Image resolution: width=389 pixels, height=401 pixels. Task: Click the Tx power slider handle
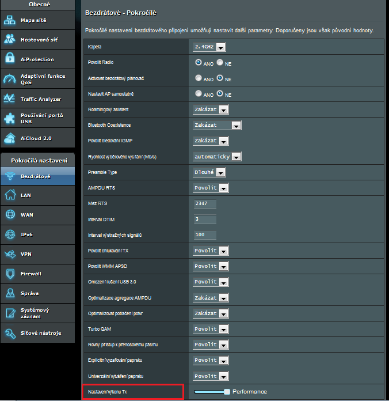(227, 392)
